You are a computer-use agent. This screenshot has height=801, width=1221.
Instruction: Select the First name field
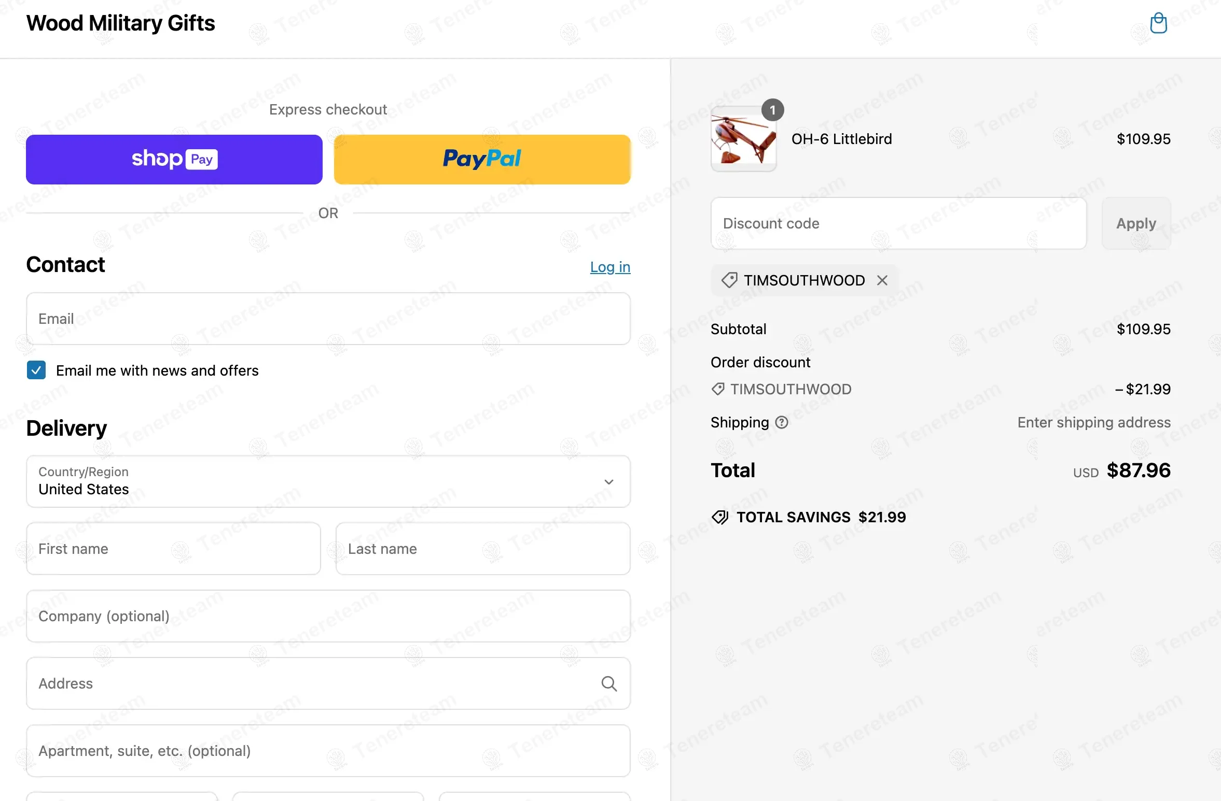(x=173, y=549)
